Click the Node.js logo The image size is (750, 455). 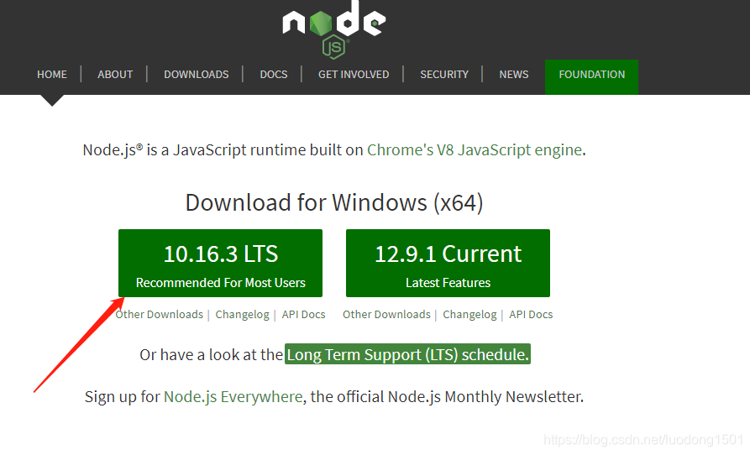point(334,29)
